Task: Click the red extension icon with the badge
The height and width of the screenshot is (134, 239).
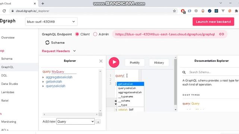Action: point(183,11)
